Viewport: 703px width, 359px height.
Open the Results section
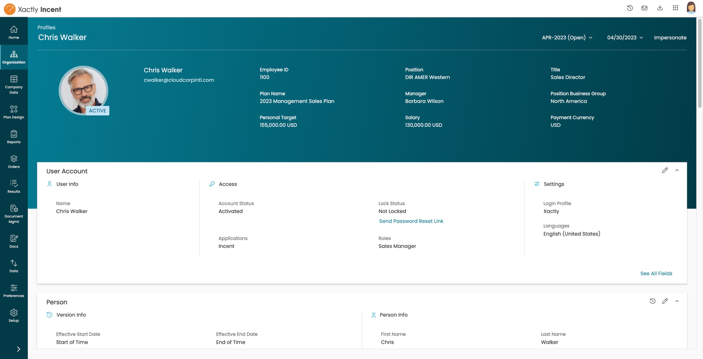click(x=14, y=186)
